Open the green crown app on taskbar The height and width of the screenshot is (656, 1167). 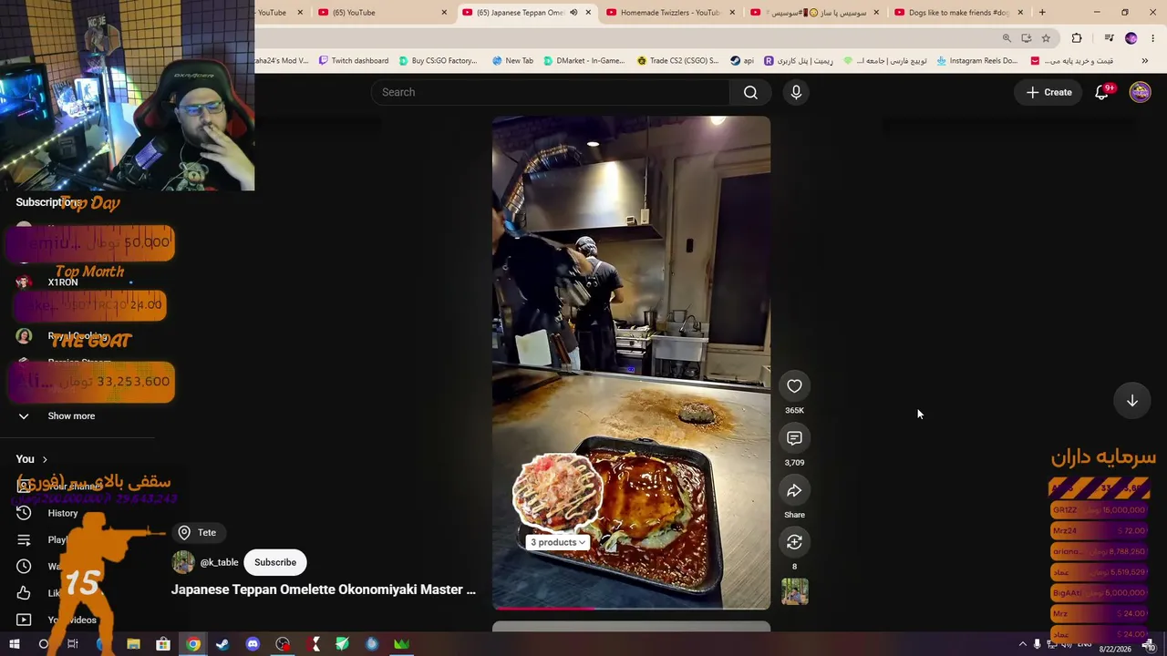[x=401, y=644]
